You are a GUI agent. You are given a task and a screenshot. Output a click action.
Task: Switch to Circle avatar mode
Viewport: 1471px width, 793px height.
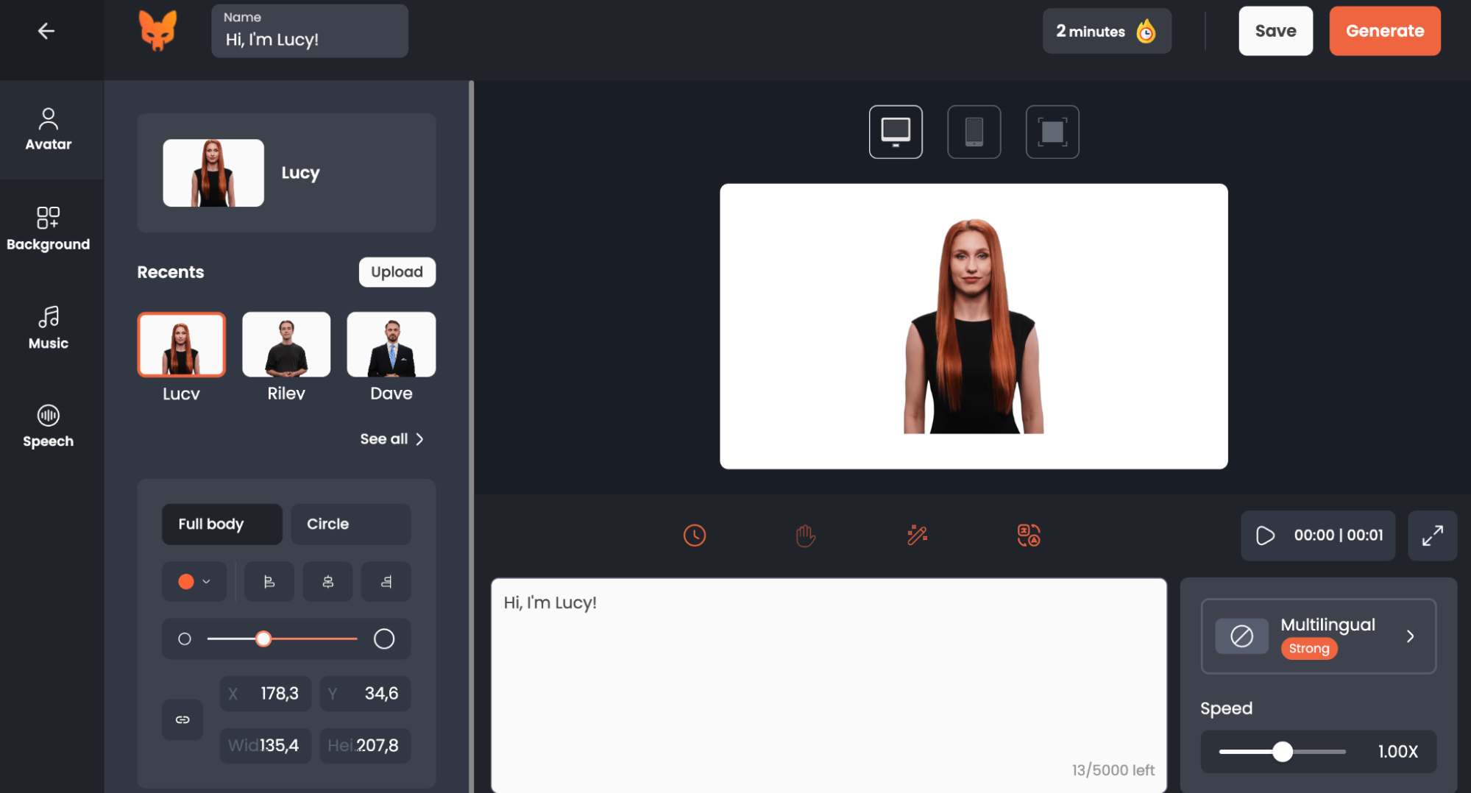351,524
